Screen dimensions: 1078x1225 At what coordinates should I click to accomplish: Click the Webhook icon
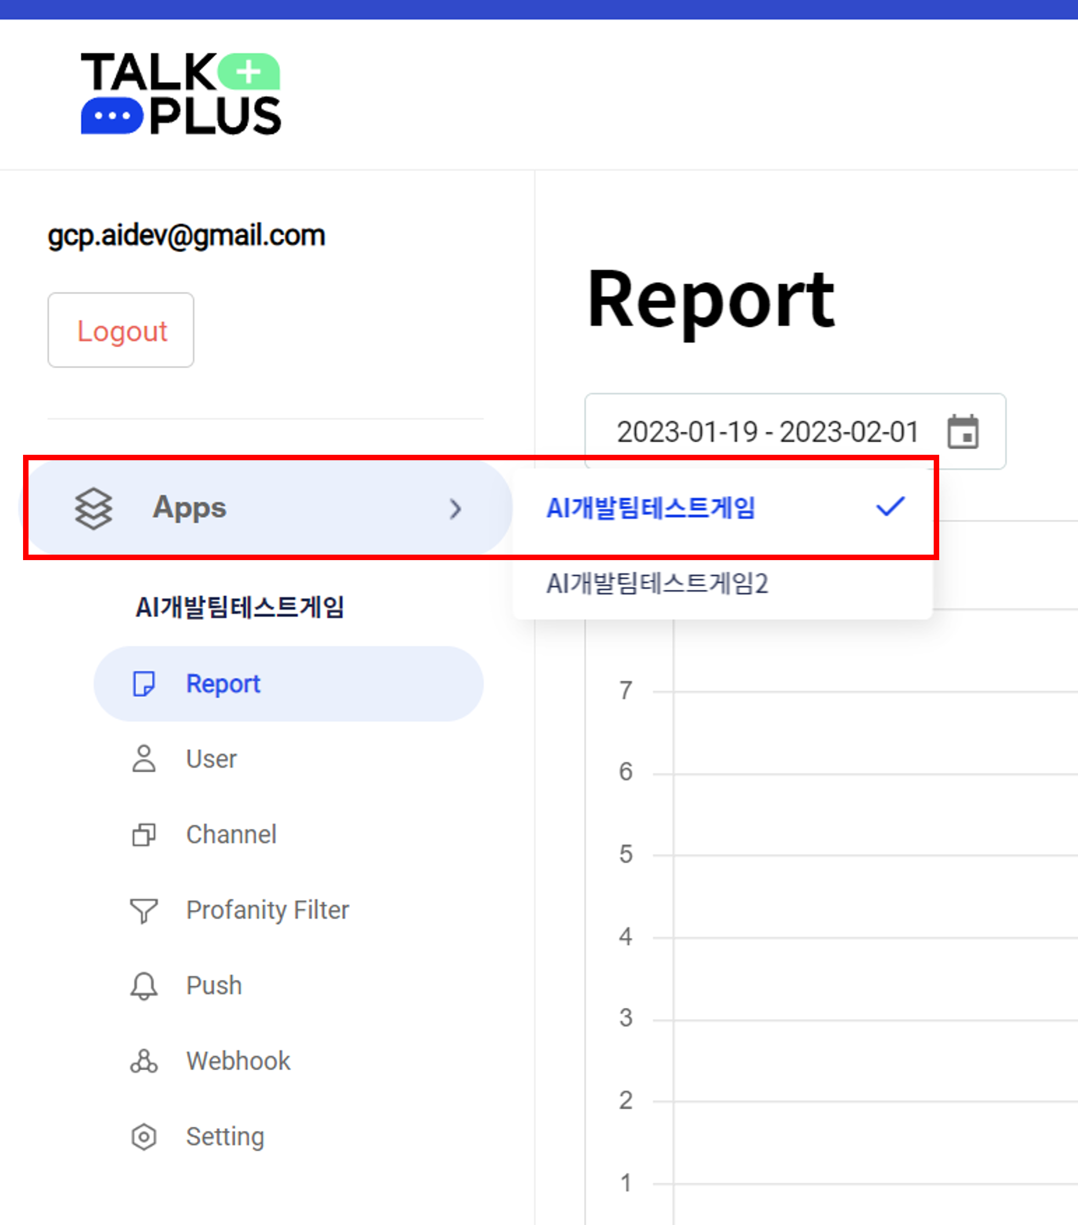[x=144, y=1061]
